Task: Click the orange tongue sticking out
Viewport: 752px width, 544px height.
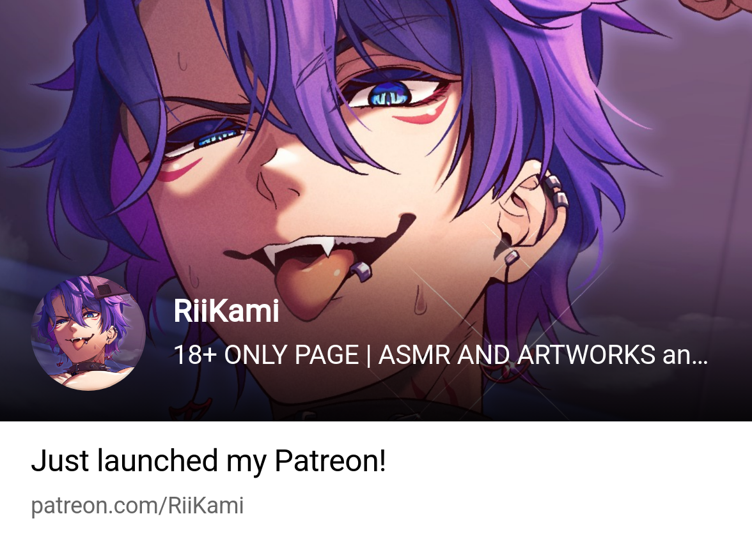Action: coord(317,283)
